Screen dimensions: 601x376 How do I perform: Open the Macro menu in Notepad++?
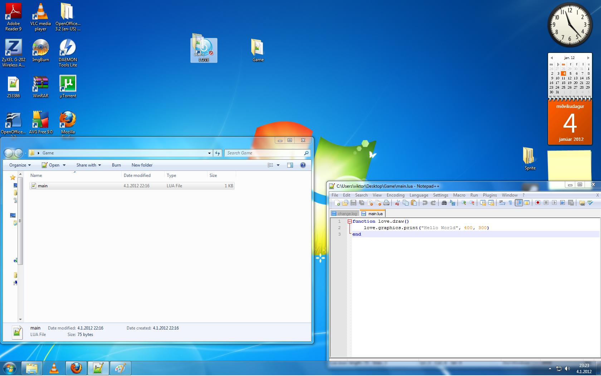459,195
